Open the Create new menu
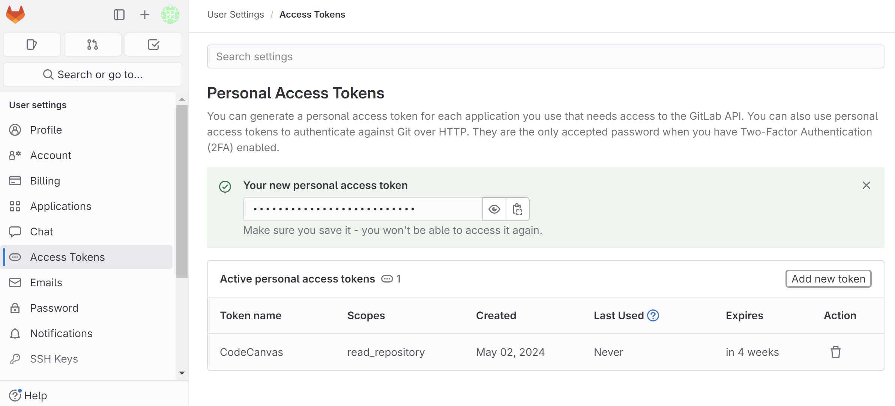Viewport: 895px width, 406px height. pos(144,15)
